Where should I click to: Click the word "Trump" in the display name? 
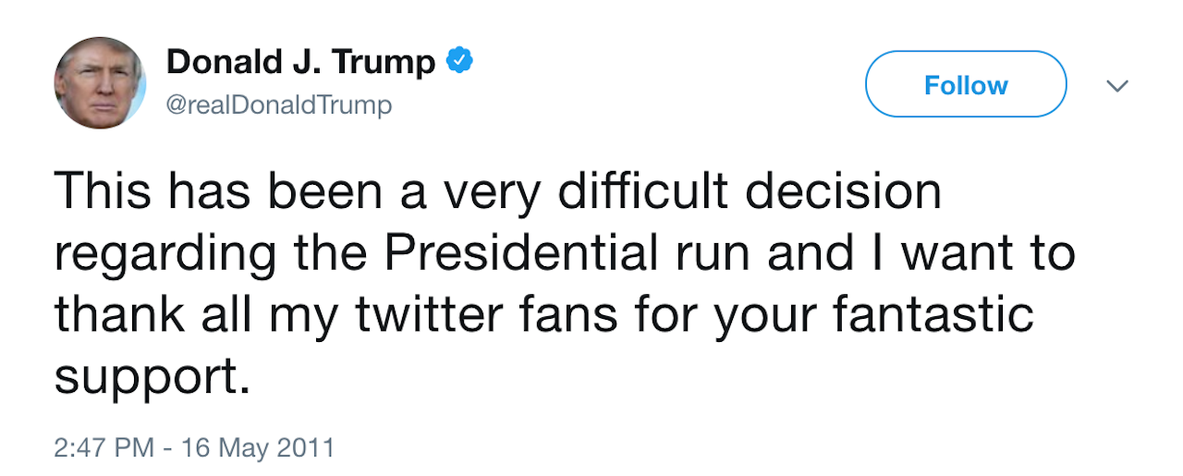coord(383,63)
